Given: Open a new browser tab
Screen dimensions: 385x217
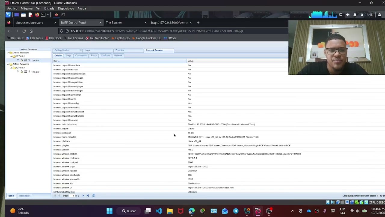Looking at the screenshot, I should (198, 23).
